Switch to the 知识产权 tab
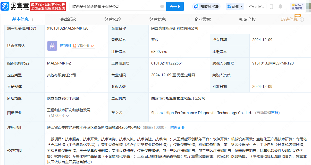Screen dimensions: 311x165 (247, 19)
